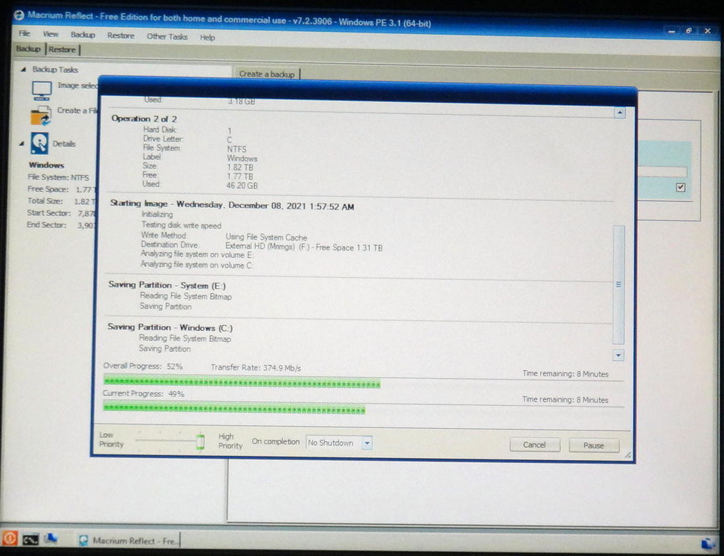Collapse the Details section arrow
Image resolution: width=724 pixels, height=556 pixels.
22,144
